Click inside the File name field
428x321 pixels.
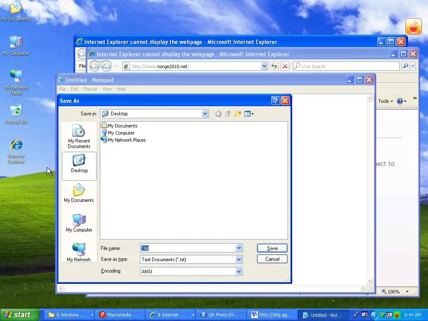[x=188, y=248]
